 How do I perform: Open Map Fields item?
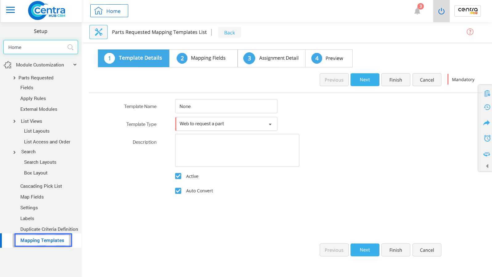[32, 197]
